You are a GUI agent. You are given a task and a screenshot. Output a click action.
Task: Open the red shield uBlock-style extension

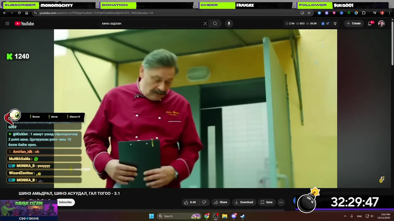(334, 13)
